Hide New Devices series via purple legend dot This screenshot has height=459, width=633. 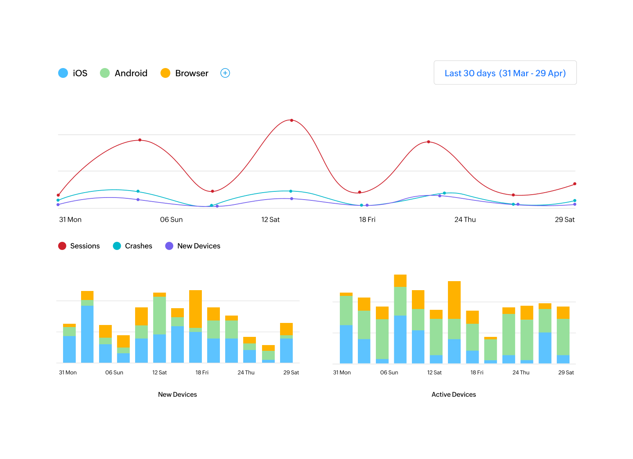pos(169,246)
